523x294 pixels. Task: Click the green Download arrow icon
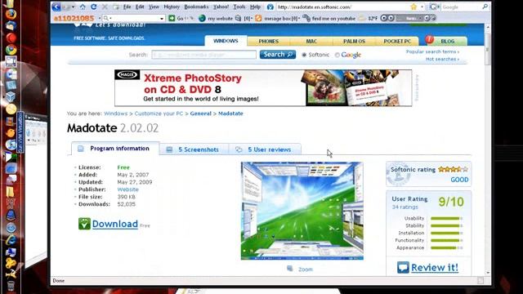point(84,224)
